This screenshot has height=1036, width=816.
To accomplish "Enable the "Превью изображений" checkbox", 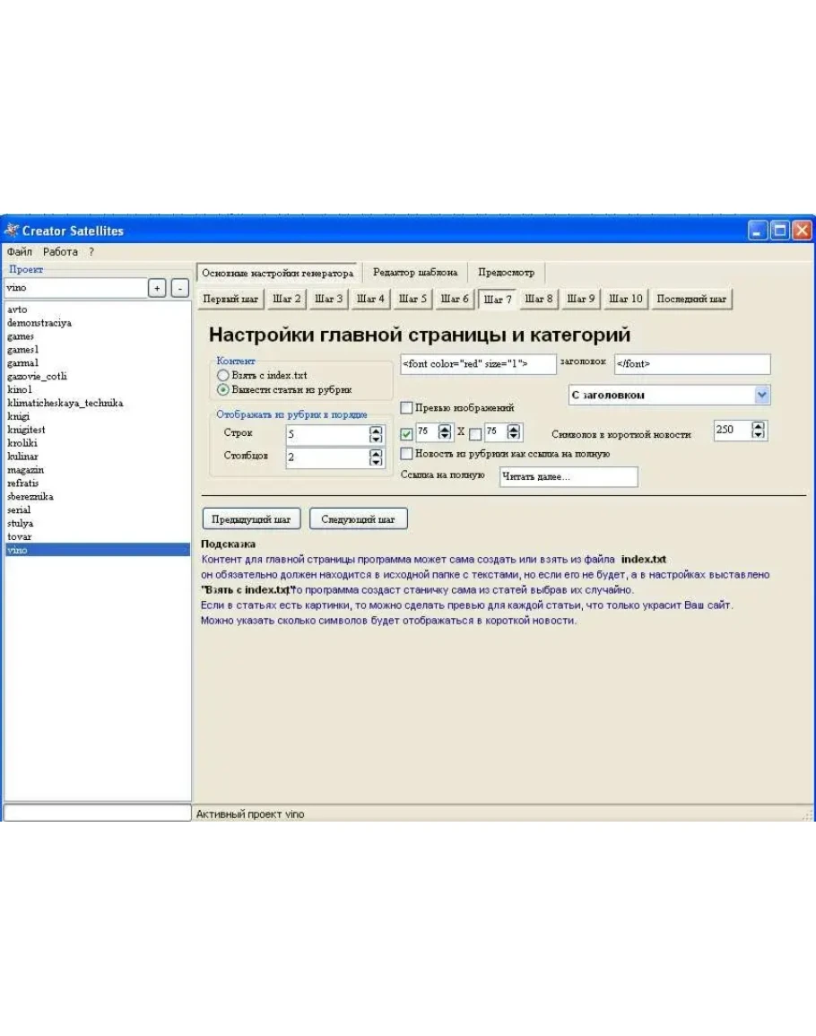I will (407, 408).
